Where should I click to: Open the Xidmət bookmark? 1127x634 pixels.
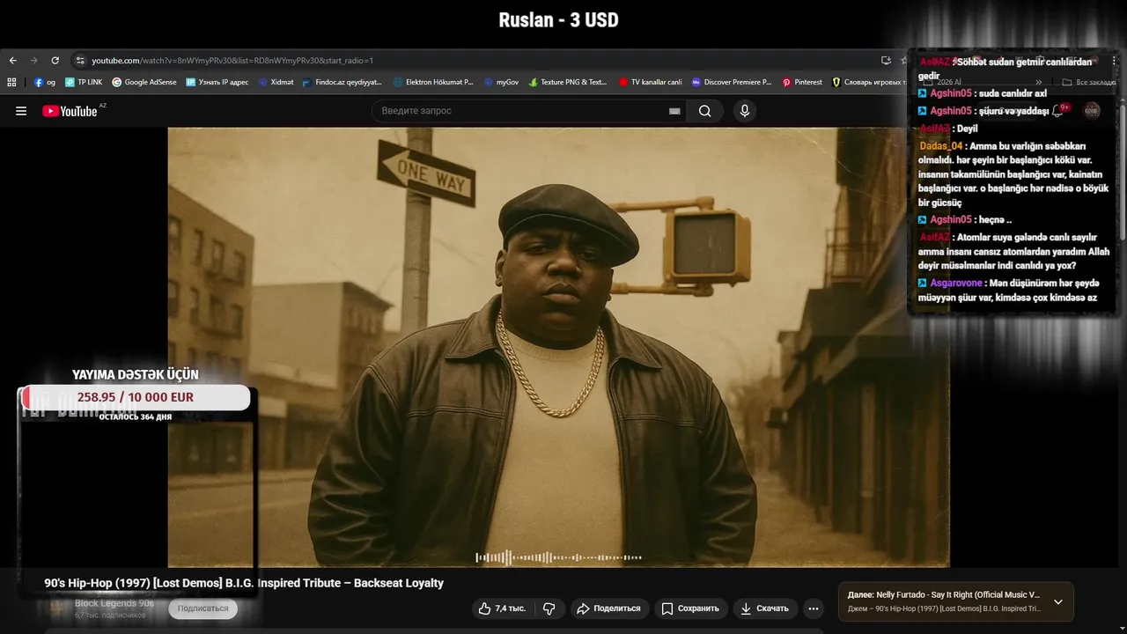click(x=276, y=82)
